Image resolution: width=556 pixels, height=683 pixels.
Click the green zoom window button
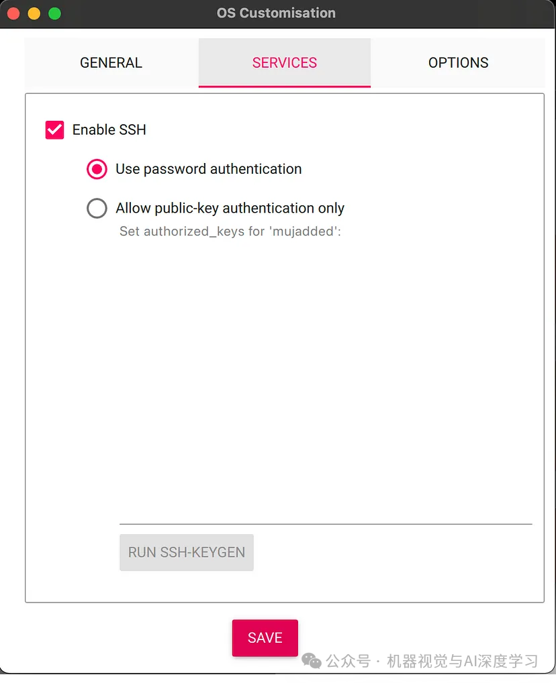tap(54, 13)
